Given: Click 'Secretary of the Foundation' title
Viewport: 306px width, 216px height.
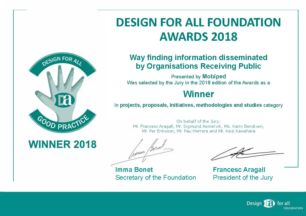Looking at the screenshot, I should pos(155,178).
